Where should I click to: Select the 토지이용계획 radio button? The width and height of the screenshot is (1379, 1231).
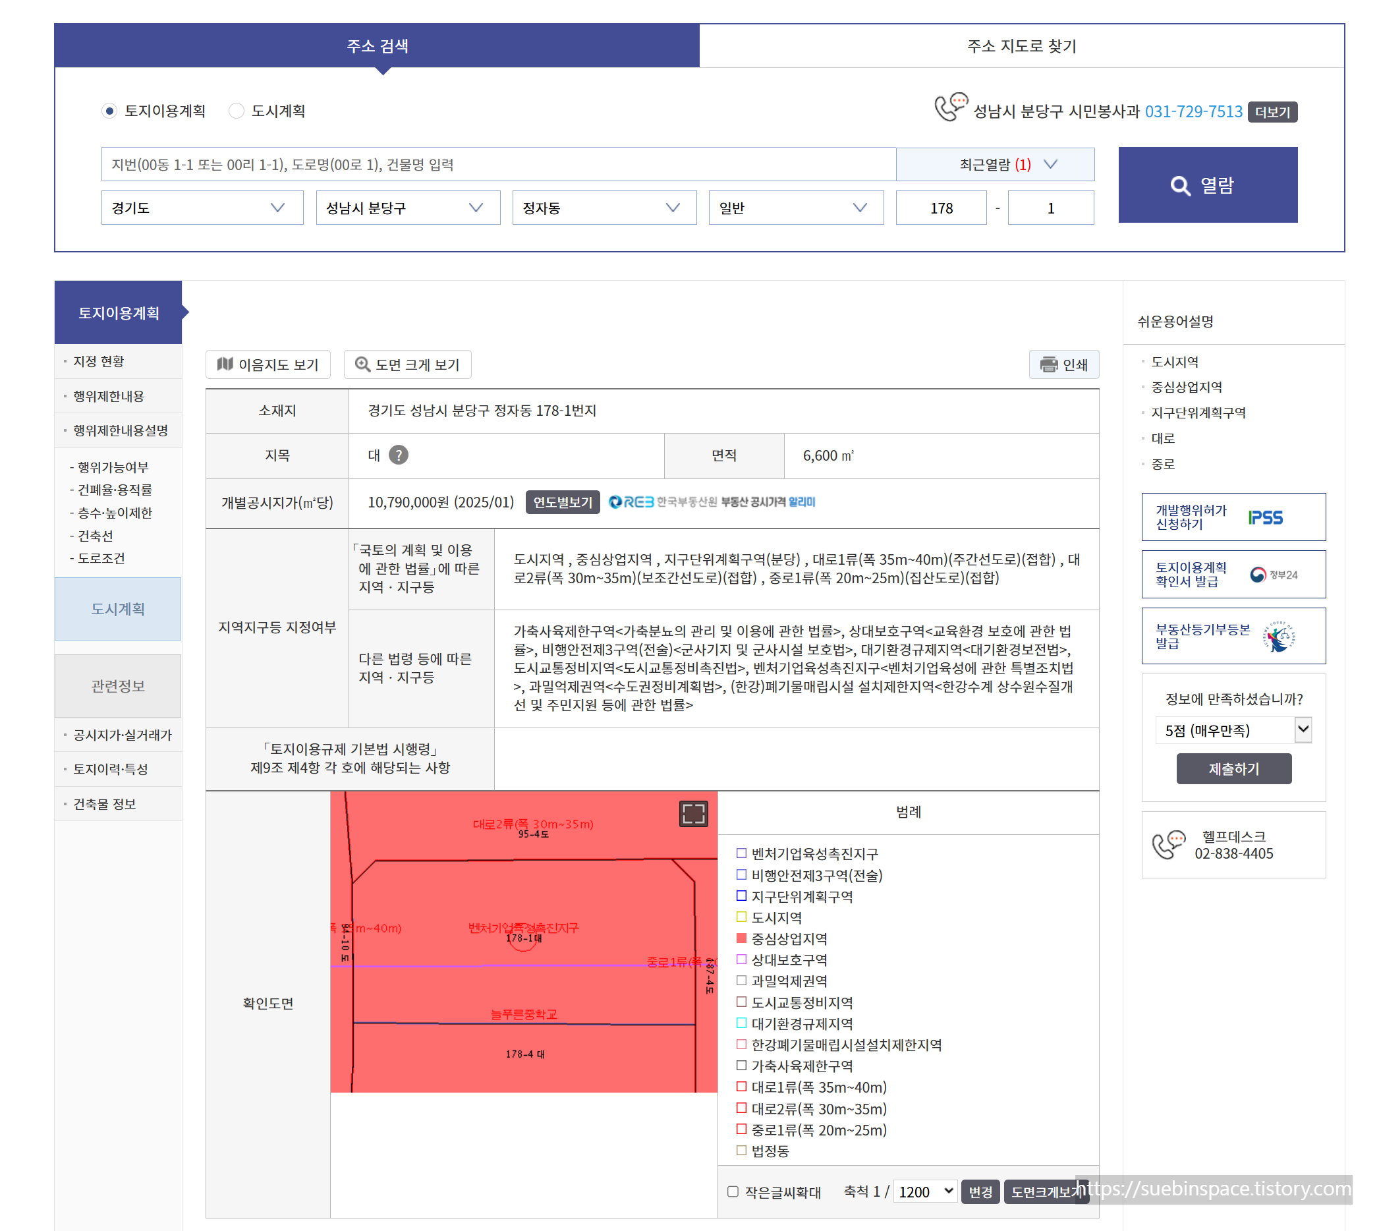[x=109, y=111]
